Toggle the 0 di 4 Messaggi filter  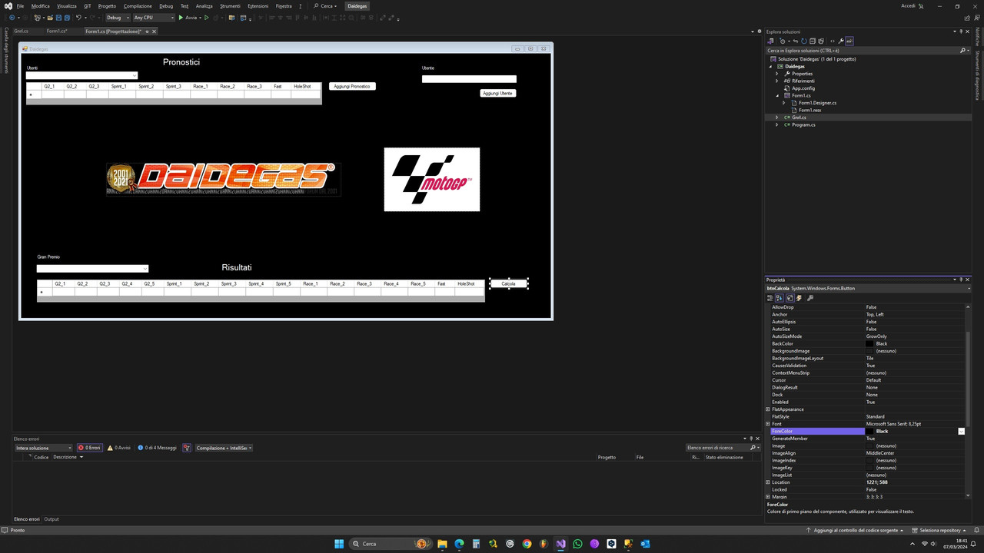tap(158, 448)
